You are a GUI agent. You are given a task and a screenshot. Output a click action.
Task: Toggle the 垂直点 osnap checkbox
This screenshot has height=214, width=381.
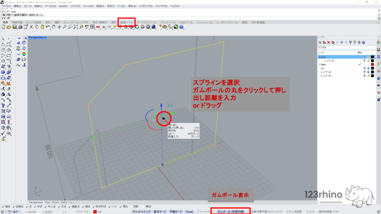coord(70,207)
